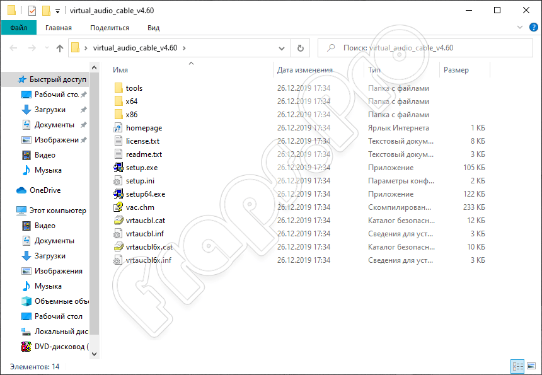Click the vac.chm help file icon
The width and height of the screenshot is (542, 375).
(x=118, y=207)
